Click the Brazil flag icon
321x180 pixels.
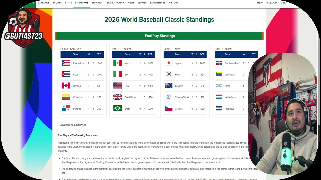click(117, 108)
